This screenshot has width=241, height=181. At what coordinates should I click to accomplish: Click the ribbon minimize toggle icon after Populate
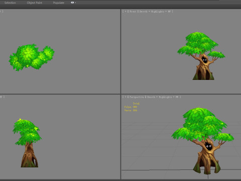(72, 3)
